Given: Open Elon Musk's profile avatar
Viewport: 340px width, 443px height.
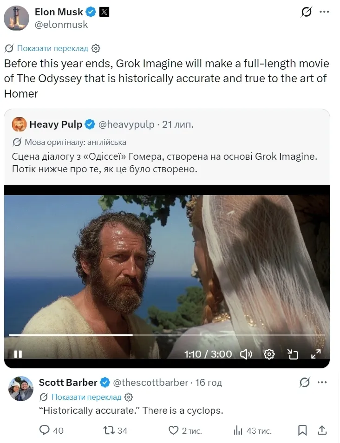Looking at the screenshot, I should [16, 18].
